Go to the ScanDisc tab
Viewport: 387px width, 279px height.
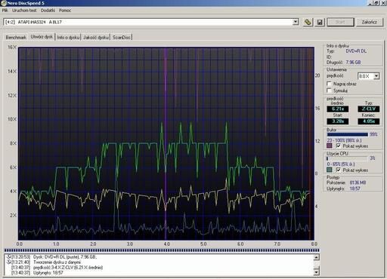(x=122, y=37)
